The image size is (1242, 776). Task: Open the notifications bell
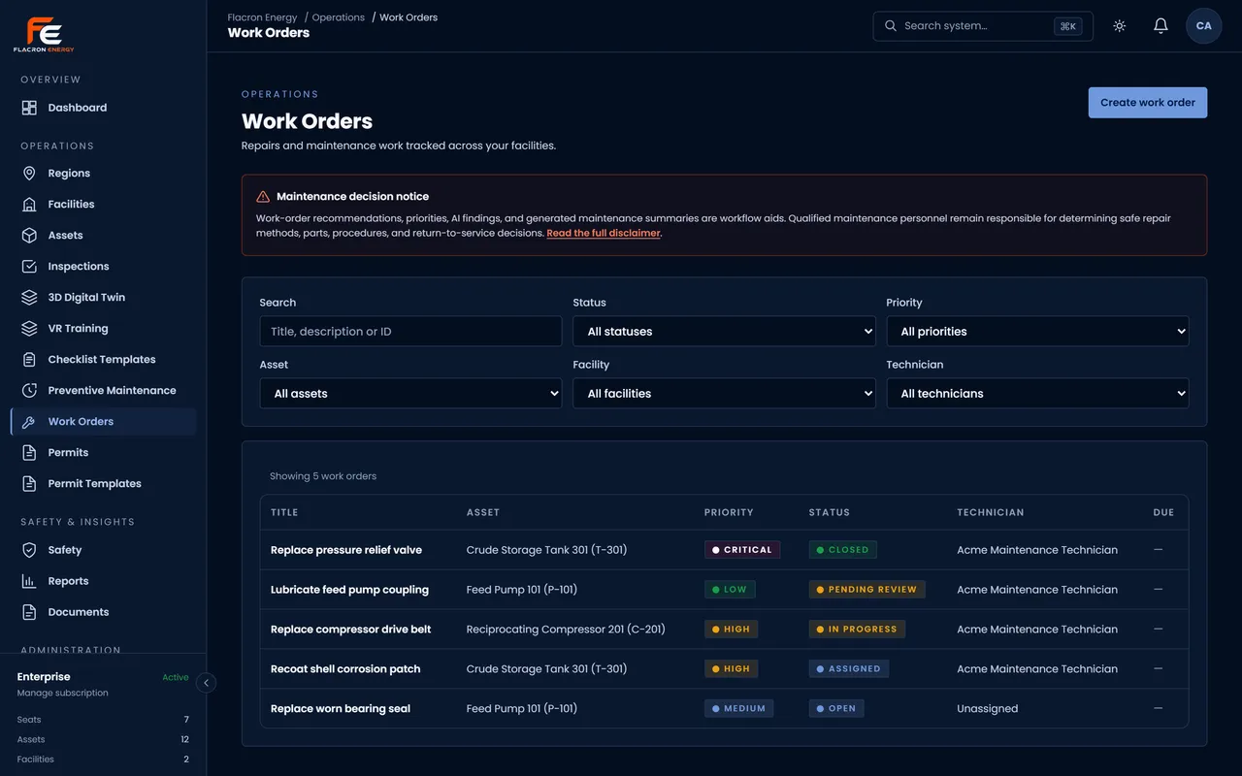(x=1160, y=26)
